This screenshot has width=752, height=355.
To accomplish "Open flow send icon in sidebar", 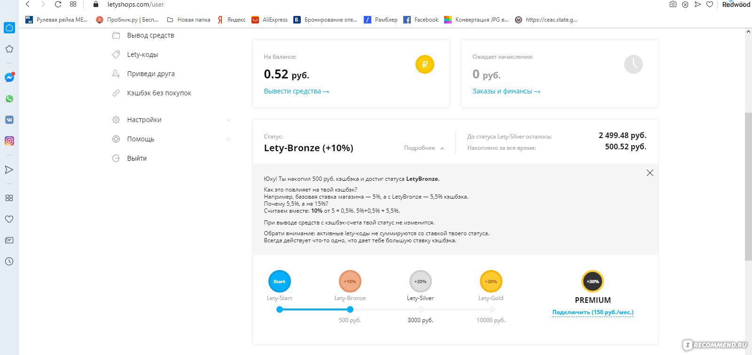I will pyautogui.click(x=9, y=170).
